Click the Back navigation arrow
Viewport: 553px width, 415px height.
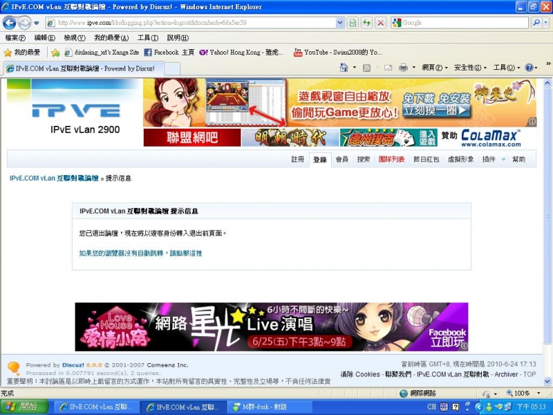pyautogui.click(x=8, y=22)
